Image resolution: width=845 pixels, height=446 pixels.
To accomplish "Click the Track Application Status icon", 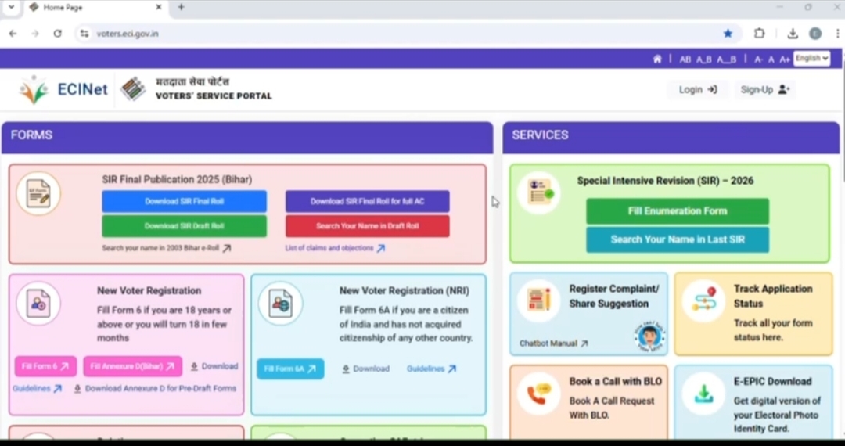I will point(703,301).
